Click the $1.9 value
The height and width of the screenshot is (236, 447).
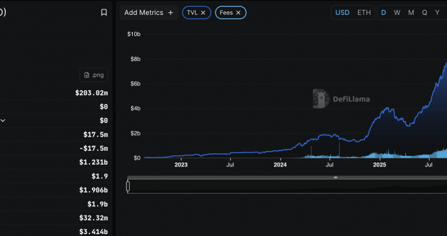(100, 176)
